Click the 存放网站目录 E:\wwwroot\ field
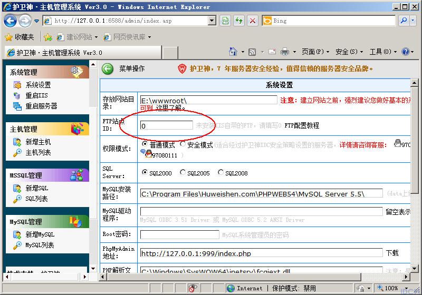Viewport: 422px width, 295px height. click(x=208, y=100)
